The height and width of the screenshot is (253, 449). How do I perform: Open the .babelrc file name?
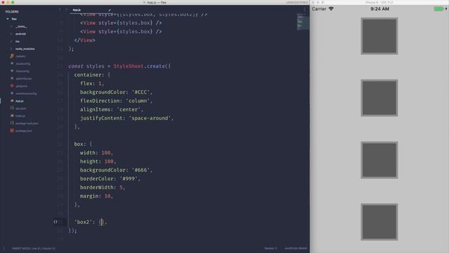tap(20, 56)
